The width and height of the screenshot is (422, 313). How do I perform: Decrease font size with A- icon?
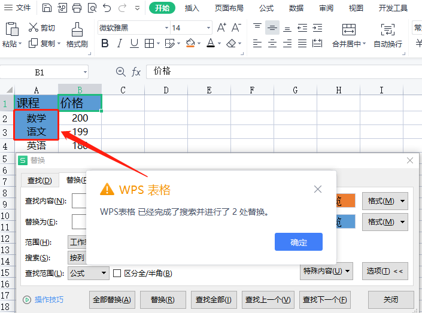click(236, 28)
